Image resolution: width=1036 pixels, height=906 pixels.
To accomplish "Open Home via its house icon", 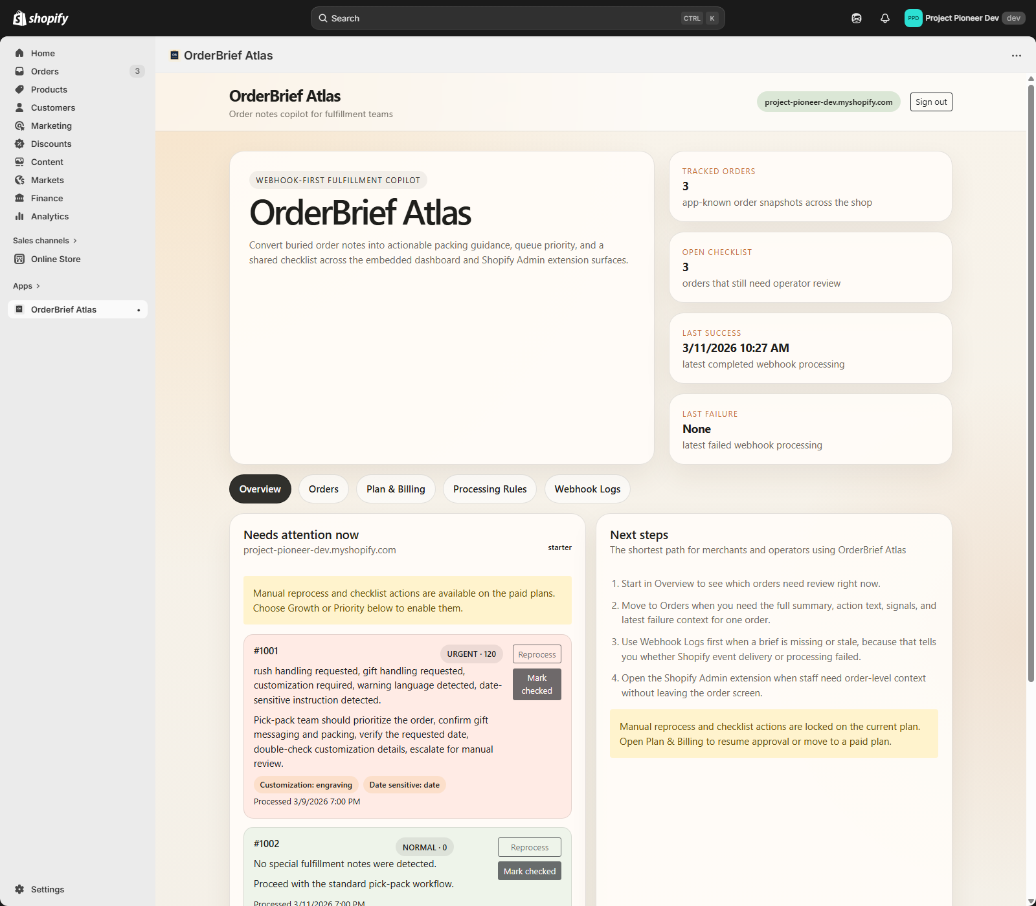I will click(19, 53).
